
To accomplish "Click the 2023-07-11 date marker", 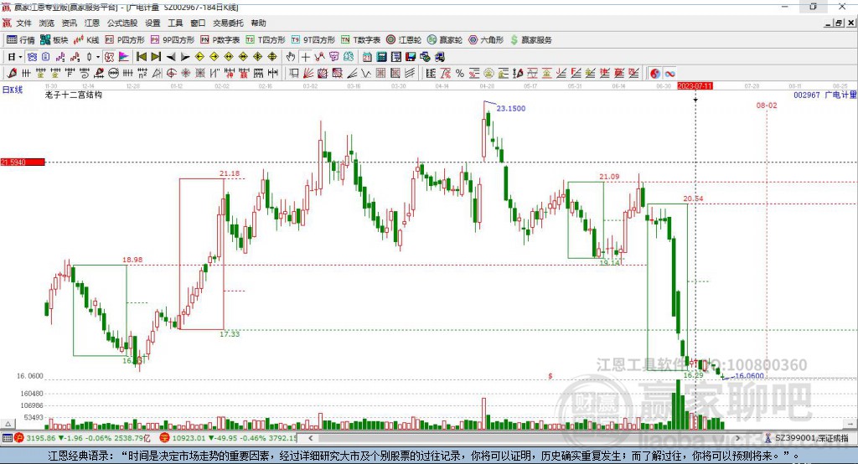I will coord(695,86).
